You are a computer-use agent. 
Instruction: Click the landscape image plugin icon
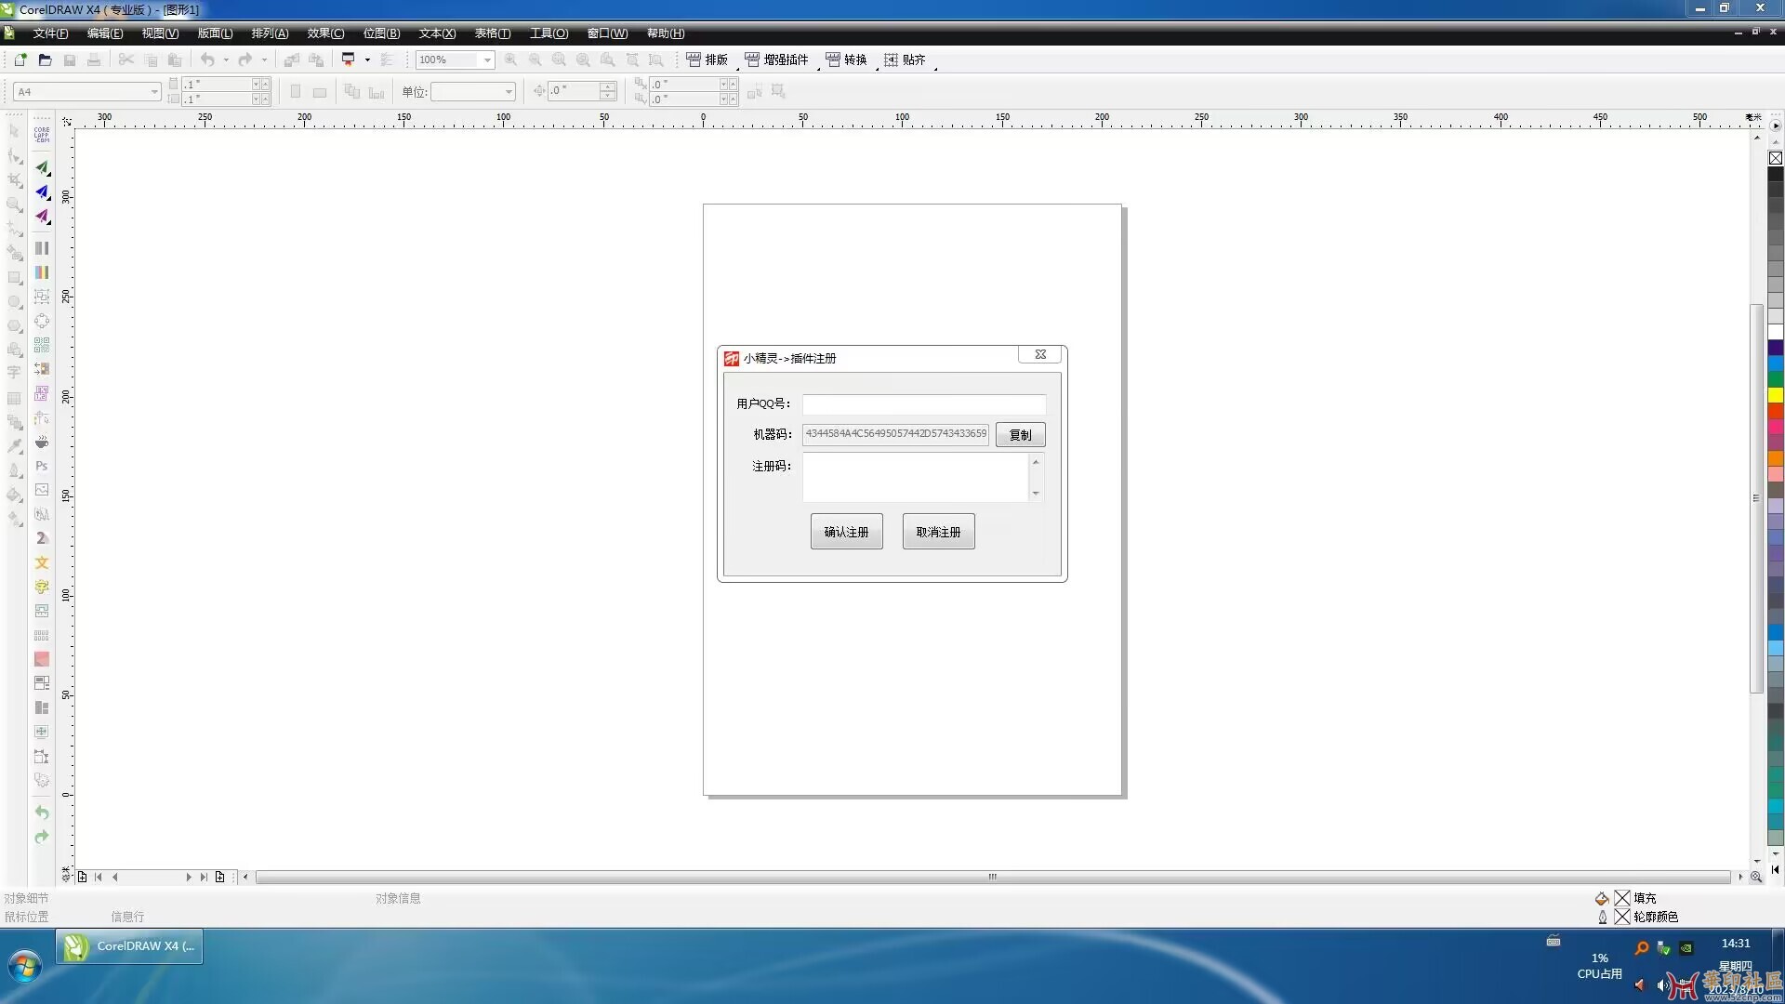pyautogui.click(x=42, y=490)
